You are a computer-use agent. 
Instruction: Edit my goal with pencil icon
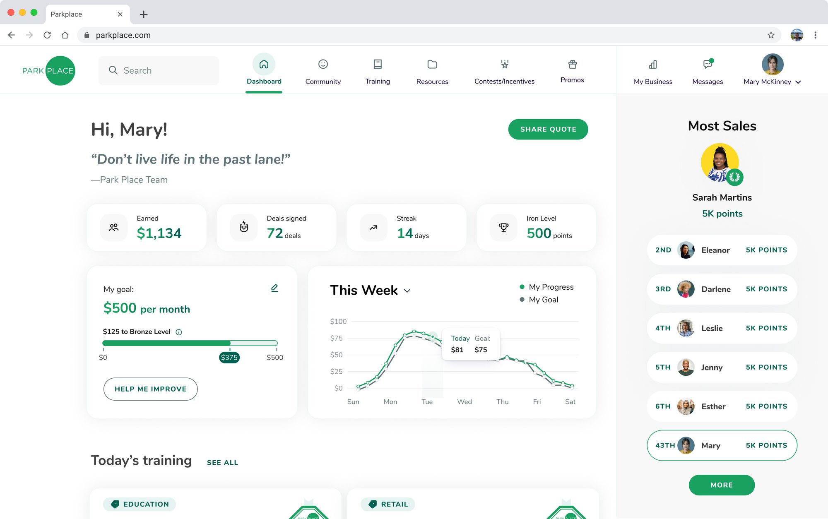[x=274, y=288]
